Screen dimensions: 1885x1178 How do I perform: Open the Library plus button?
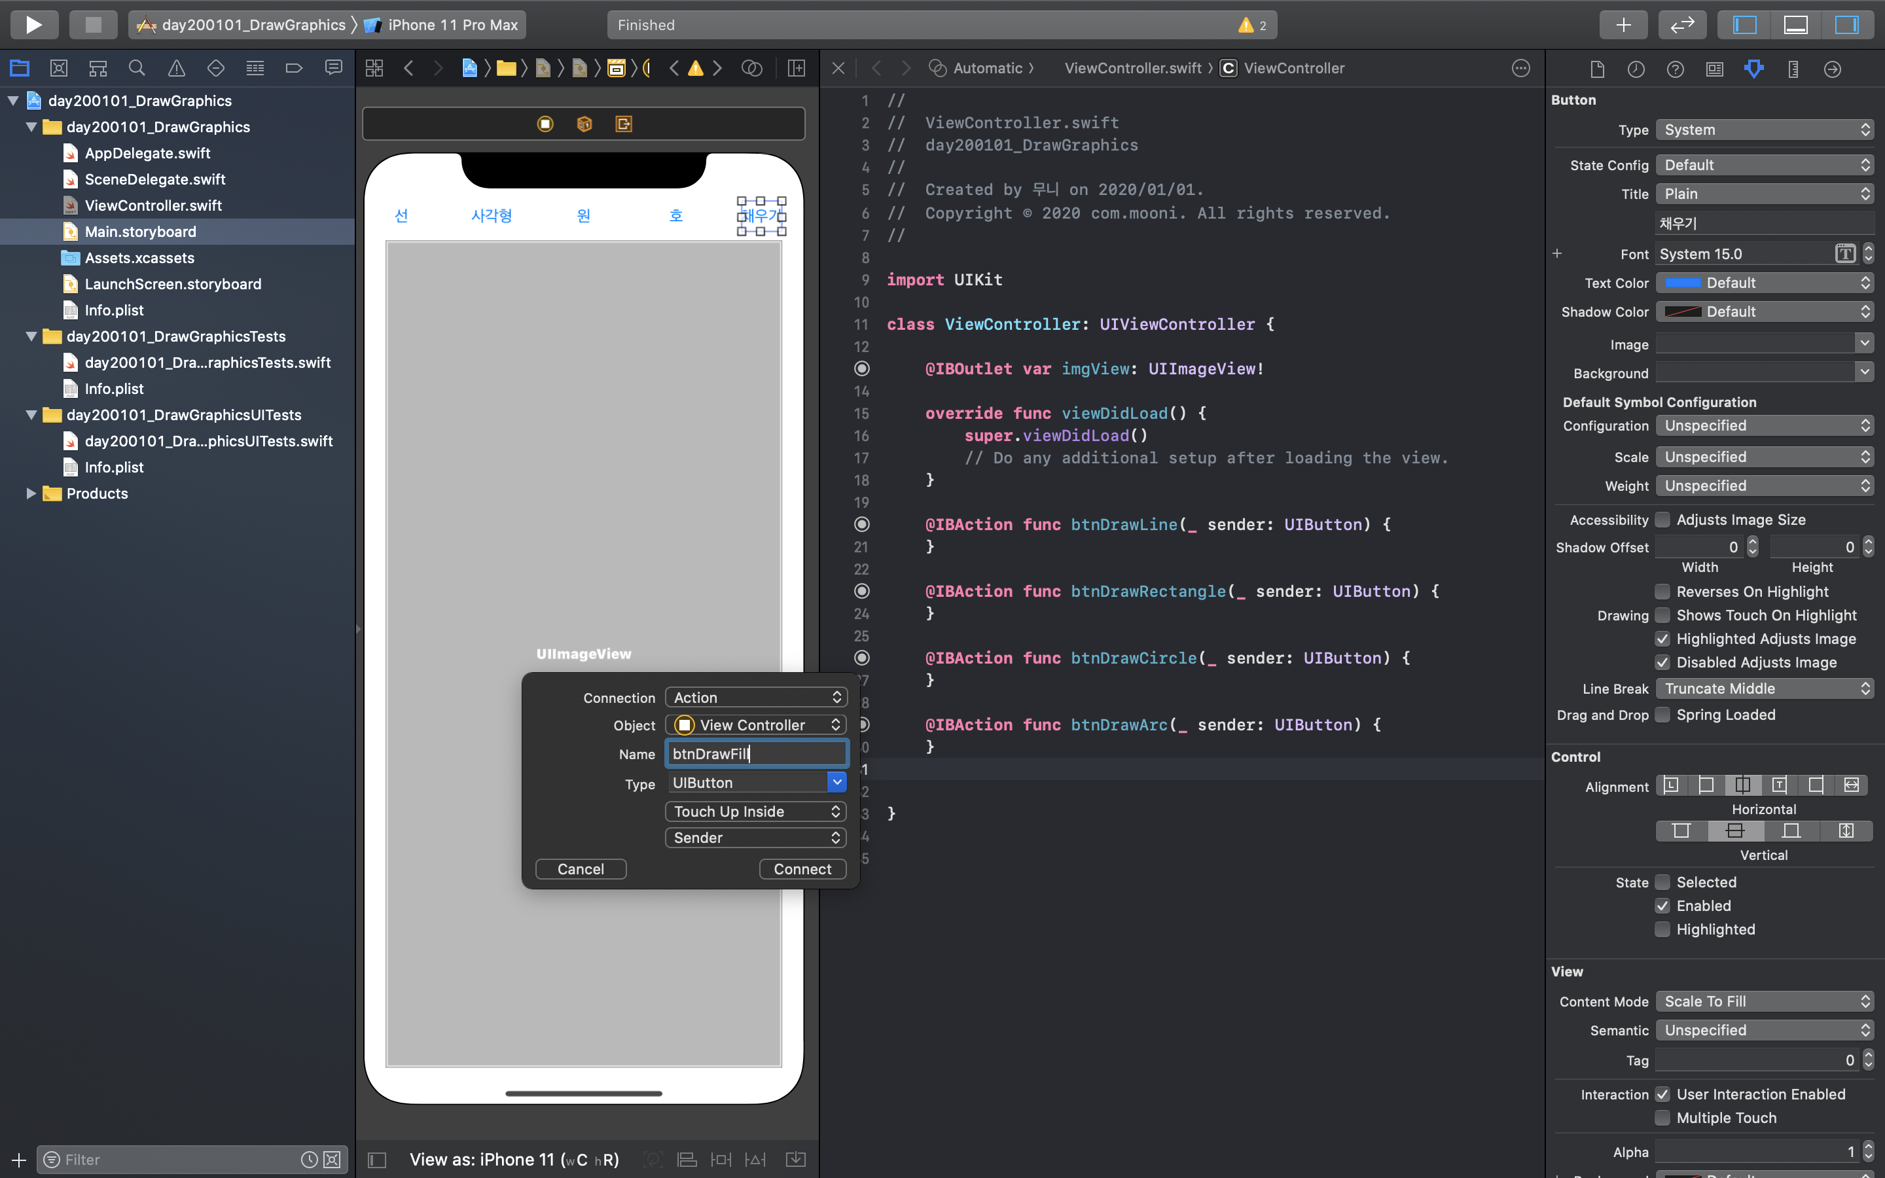[1623, 25]
